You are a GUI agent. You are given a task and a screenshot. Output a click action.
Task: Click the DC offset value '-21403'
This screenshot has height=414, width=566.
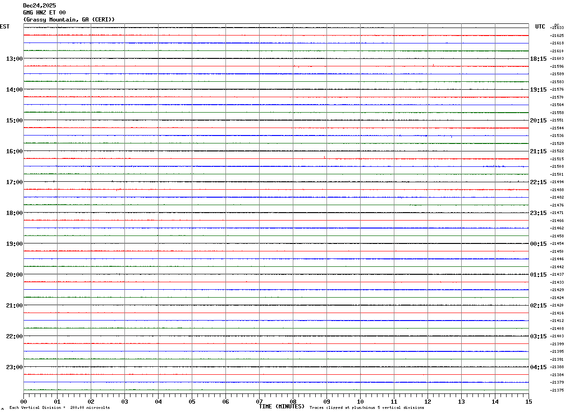pyautogui.click(x=557, y=336)
